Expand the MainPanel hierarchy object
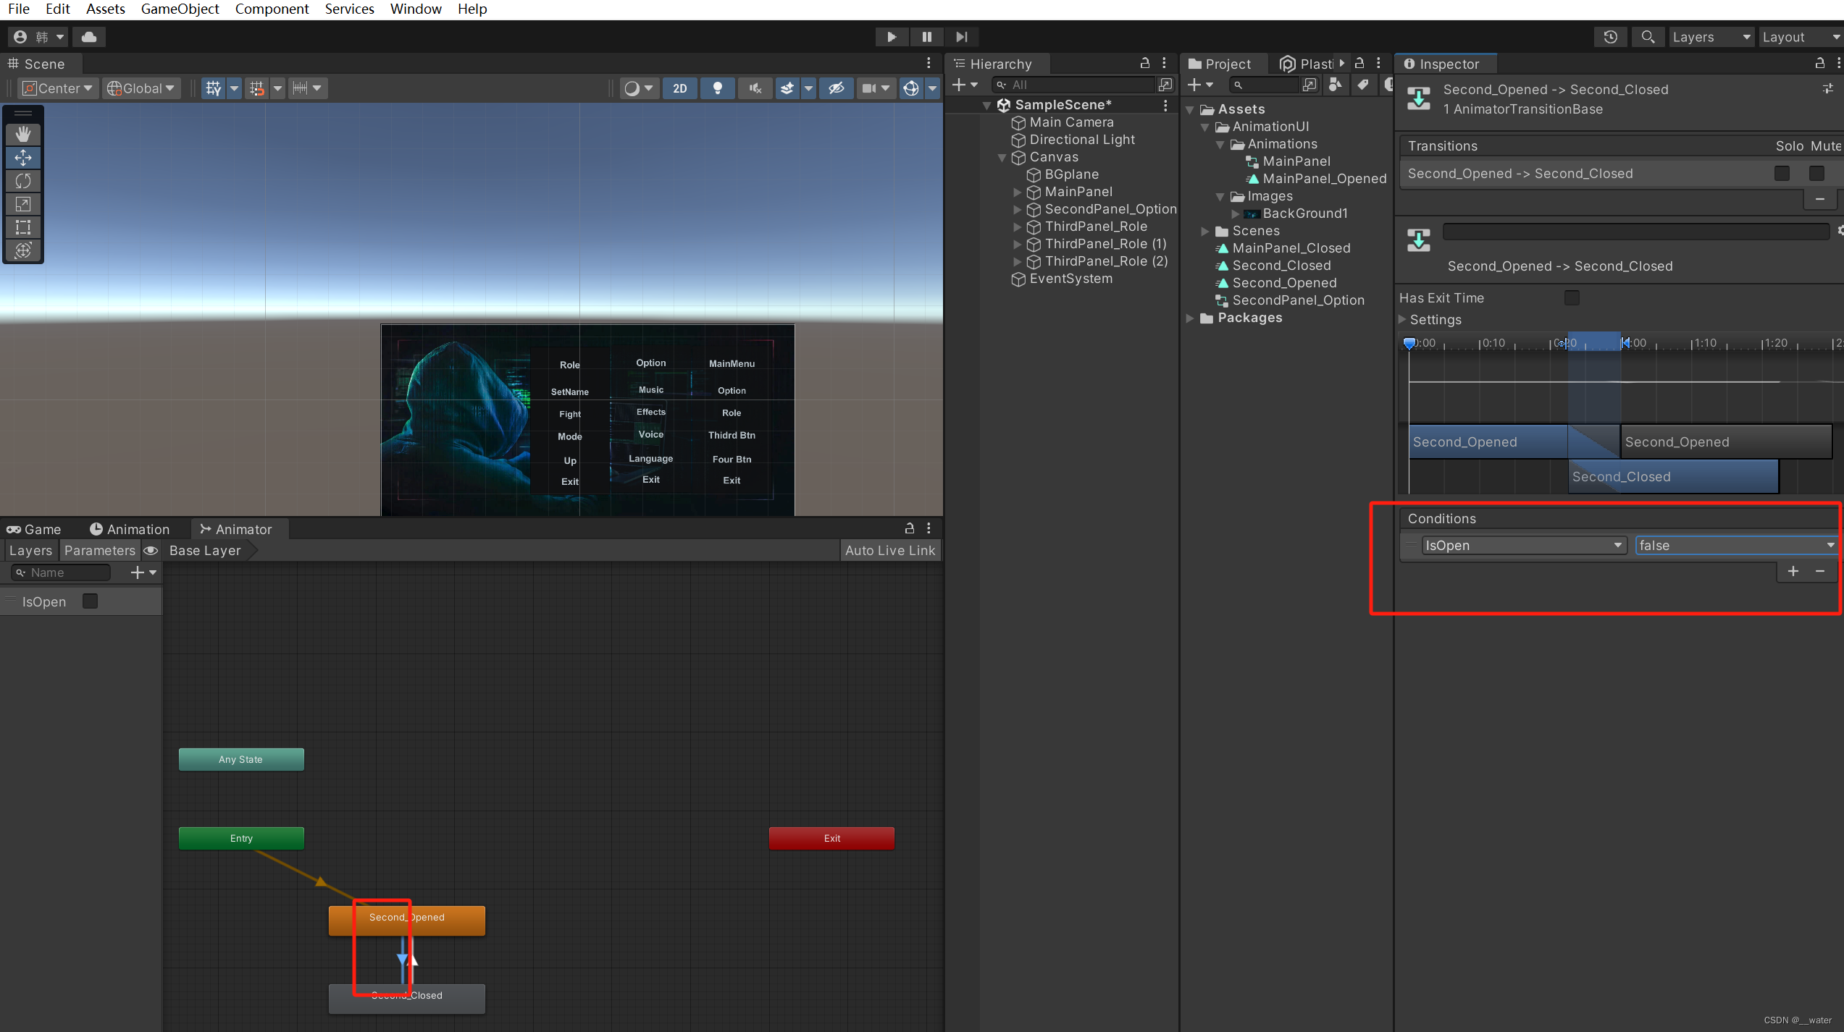The width and height of the screenshot is (1844, 1032). click(x=1018, y=192)
